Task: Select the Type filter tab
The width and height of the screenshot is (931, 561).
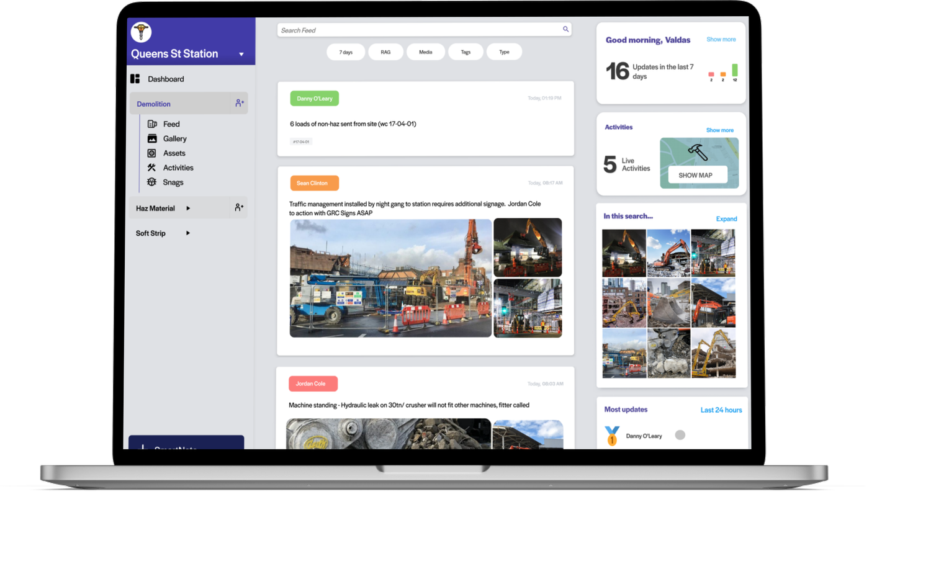Action: click(x=504, y=52)
